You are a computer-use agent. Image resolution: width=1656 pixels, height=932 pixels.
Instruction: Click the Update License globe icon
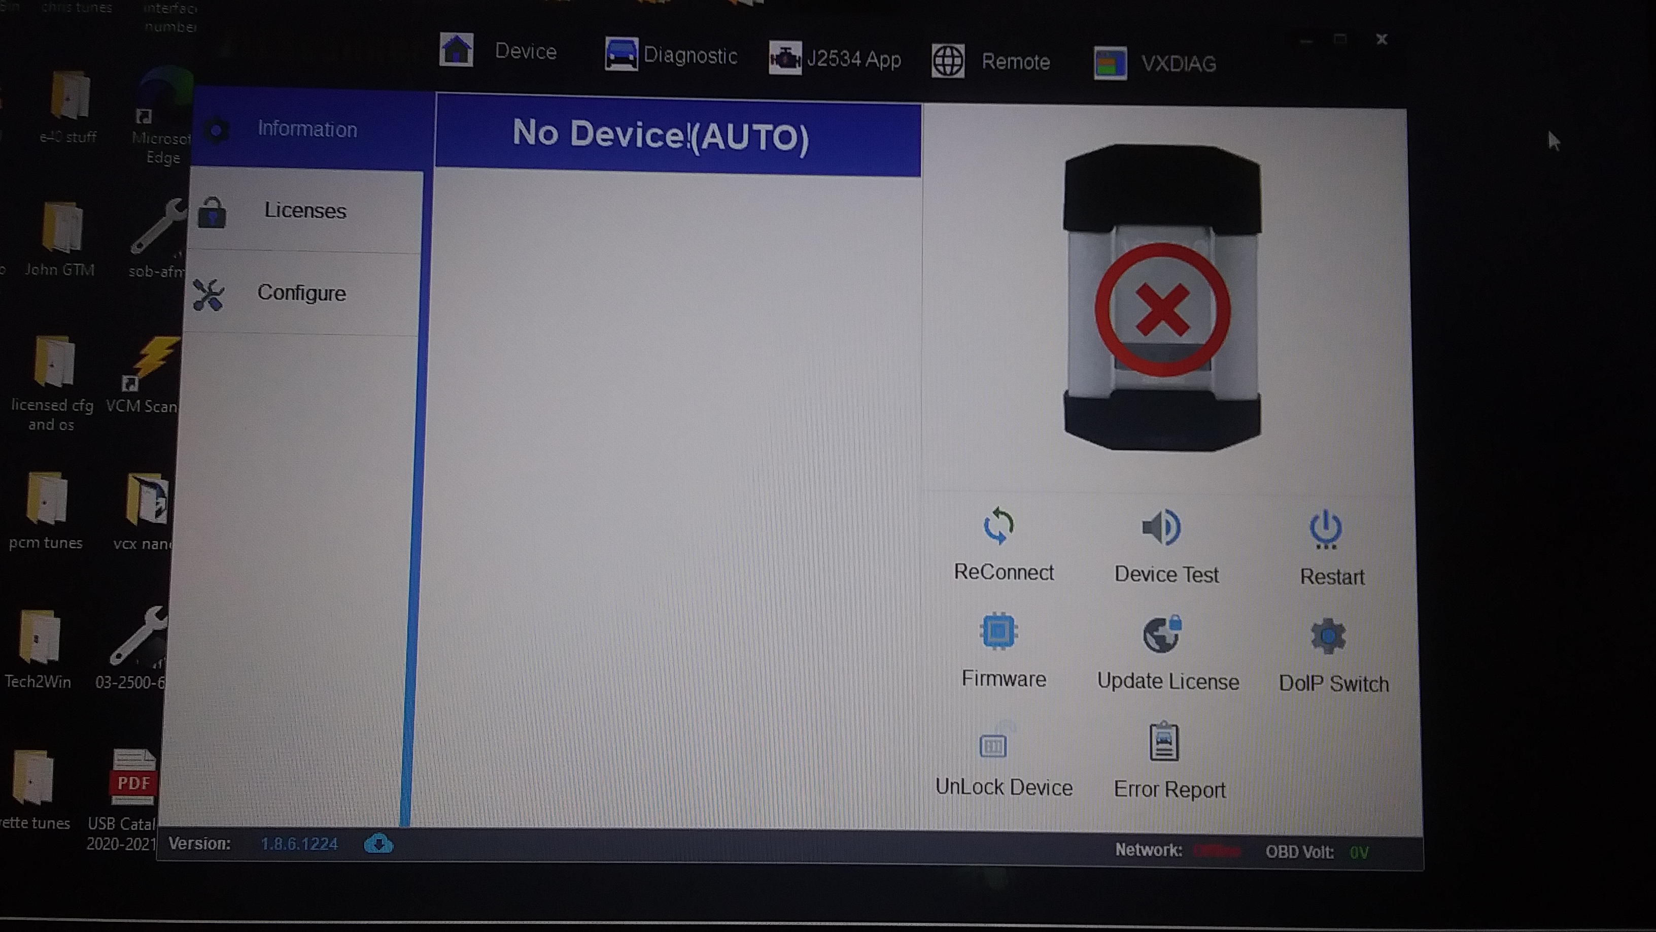[x=1162, y=634]
